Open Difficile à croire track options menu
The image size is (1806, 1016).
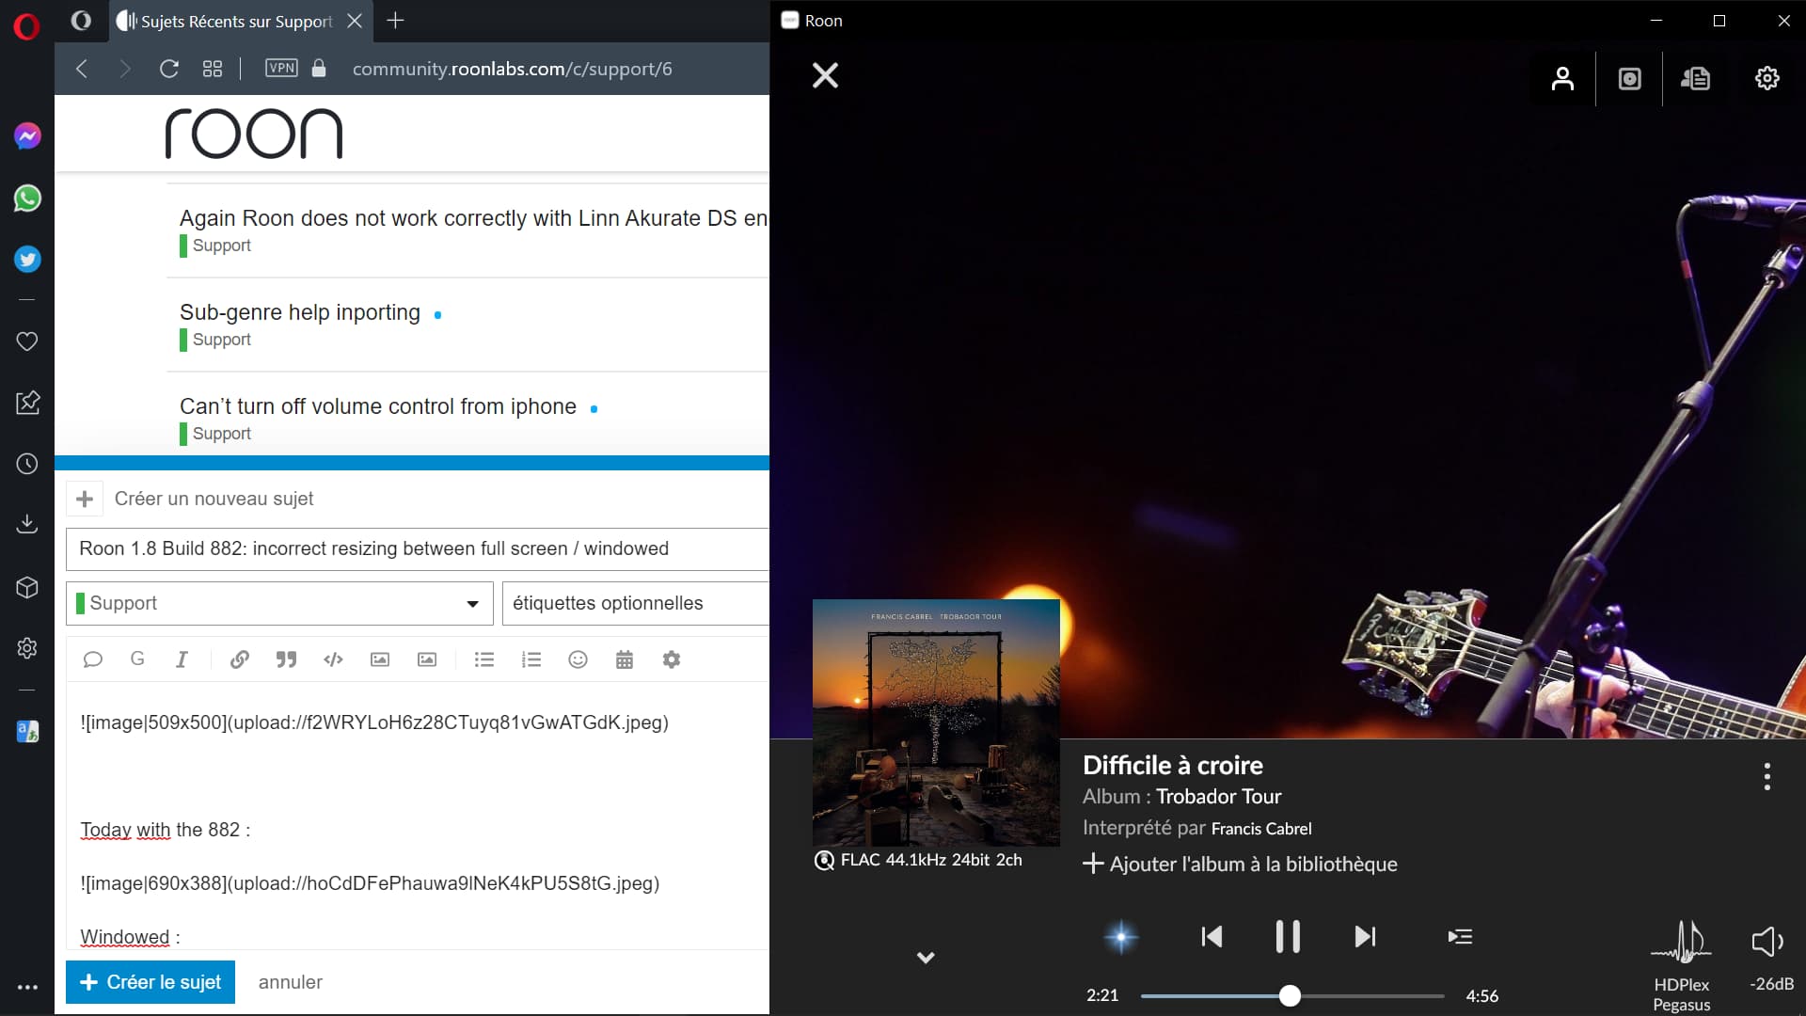[x=1767, y=776]
